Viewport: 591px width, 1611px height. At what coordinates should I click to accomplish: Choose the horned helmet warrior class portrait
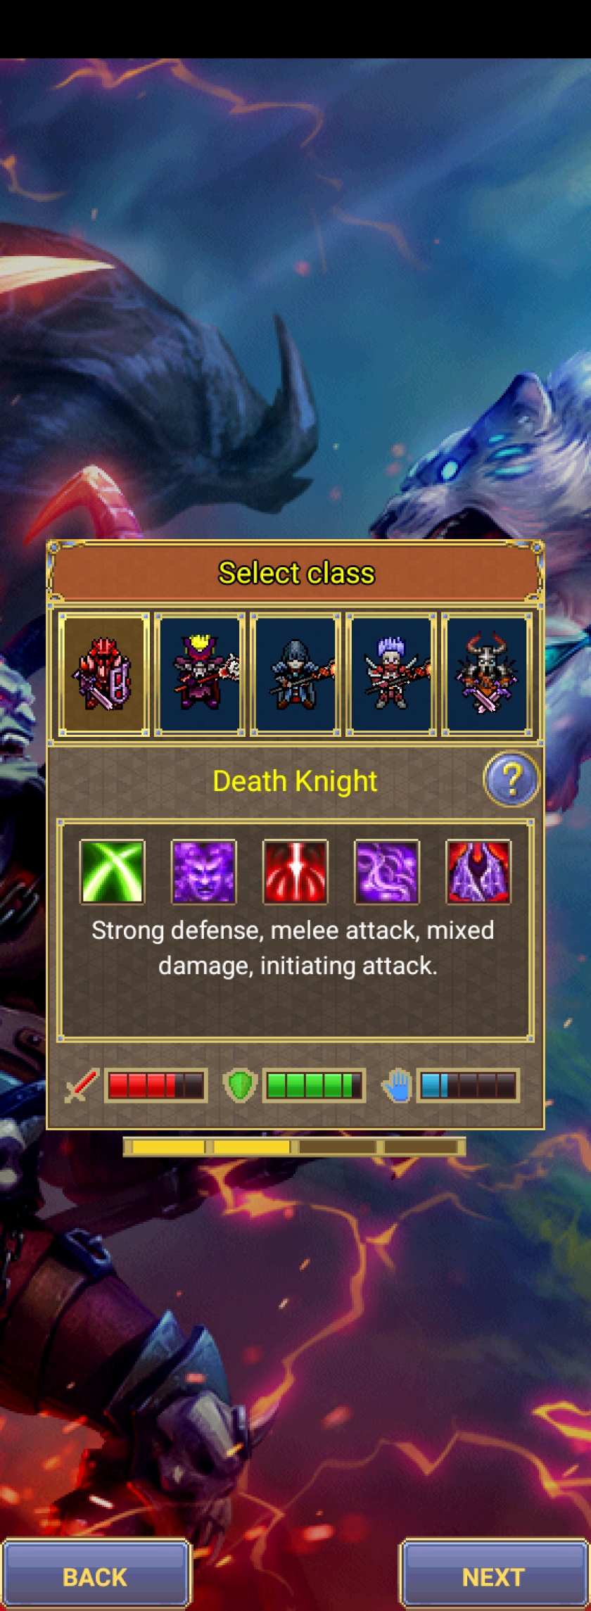click(x=486, y=674)
